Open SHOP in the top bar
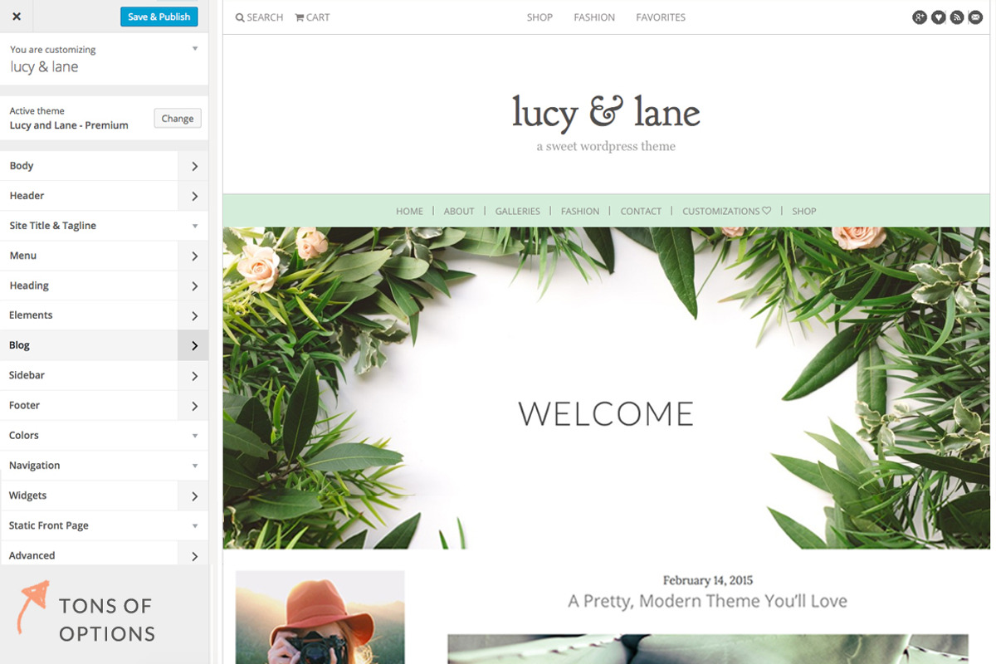This screenshot has height=664, width=996. pyautogui.click(x=539, y=17)
